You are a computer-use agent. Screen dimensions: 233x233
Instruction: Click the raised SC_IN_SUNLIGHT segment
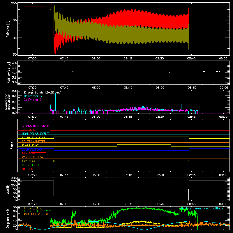(121, 137)
